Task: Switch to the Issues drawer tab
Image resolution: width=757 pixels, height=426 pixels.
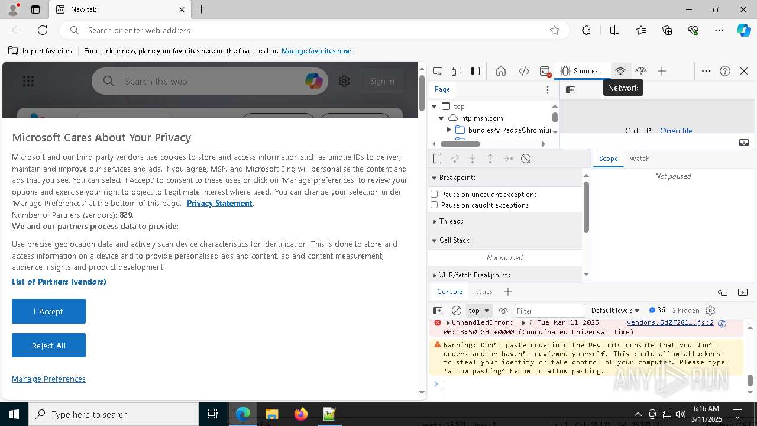Action: (483, 292)
